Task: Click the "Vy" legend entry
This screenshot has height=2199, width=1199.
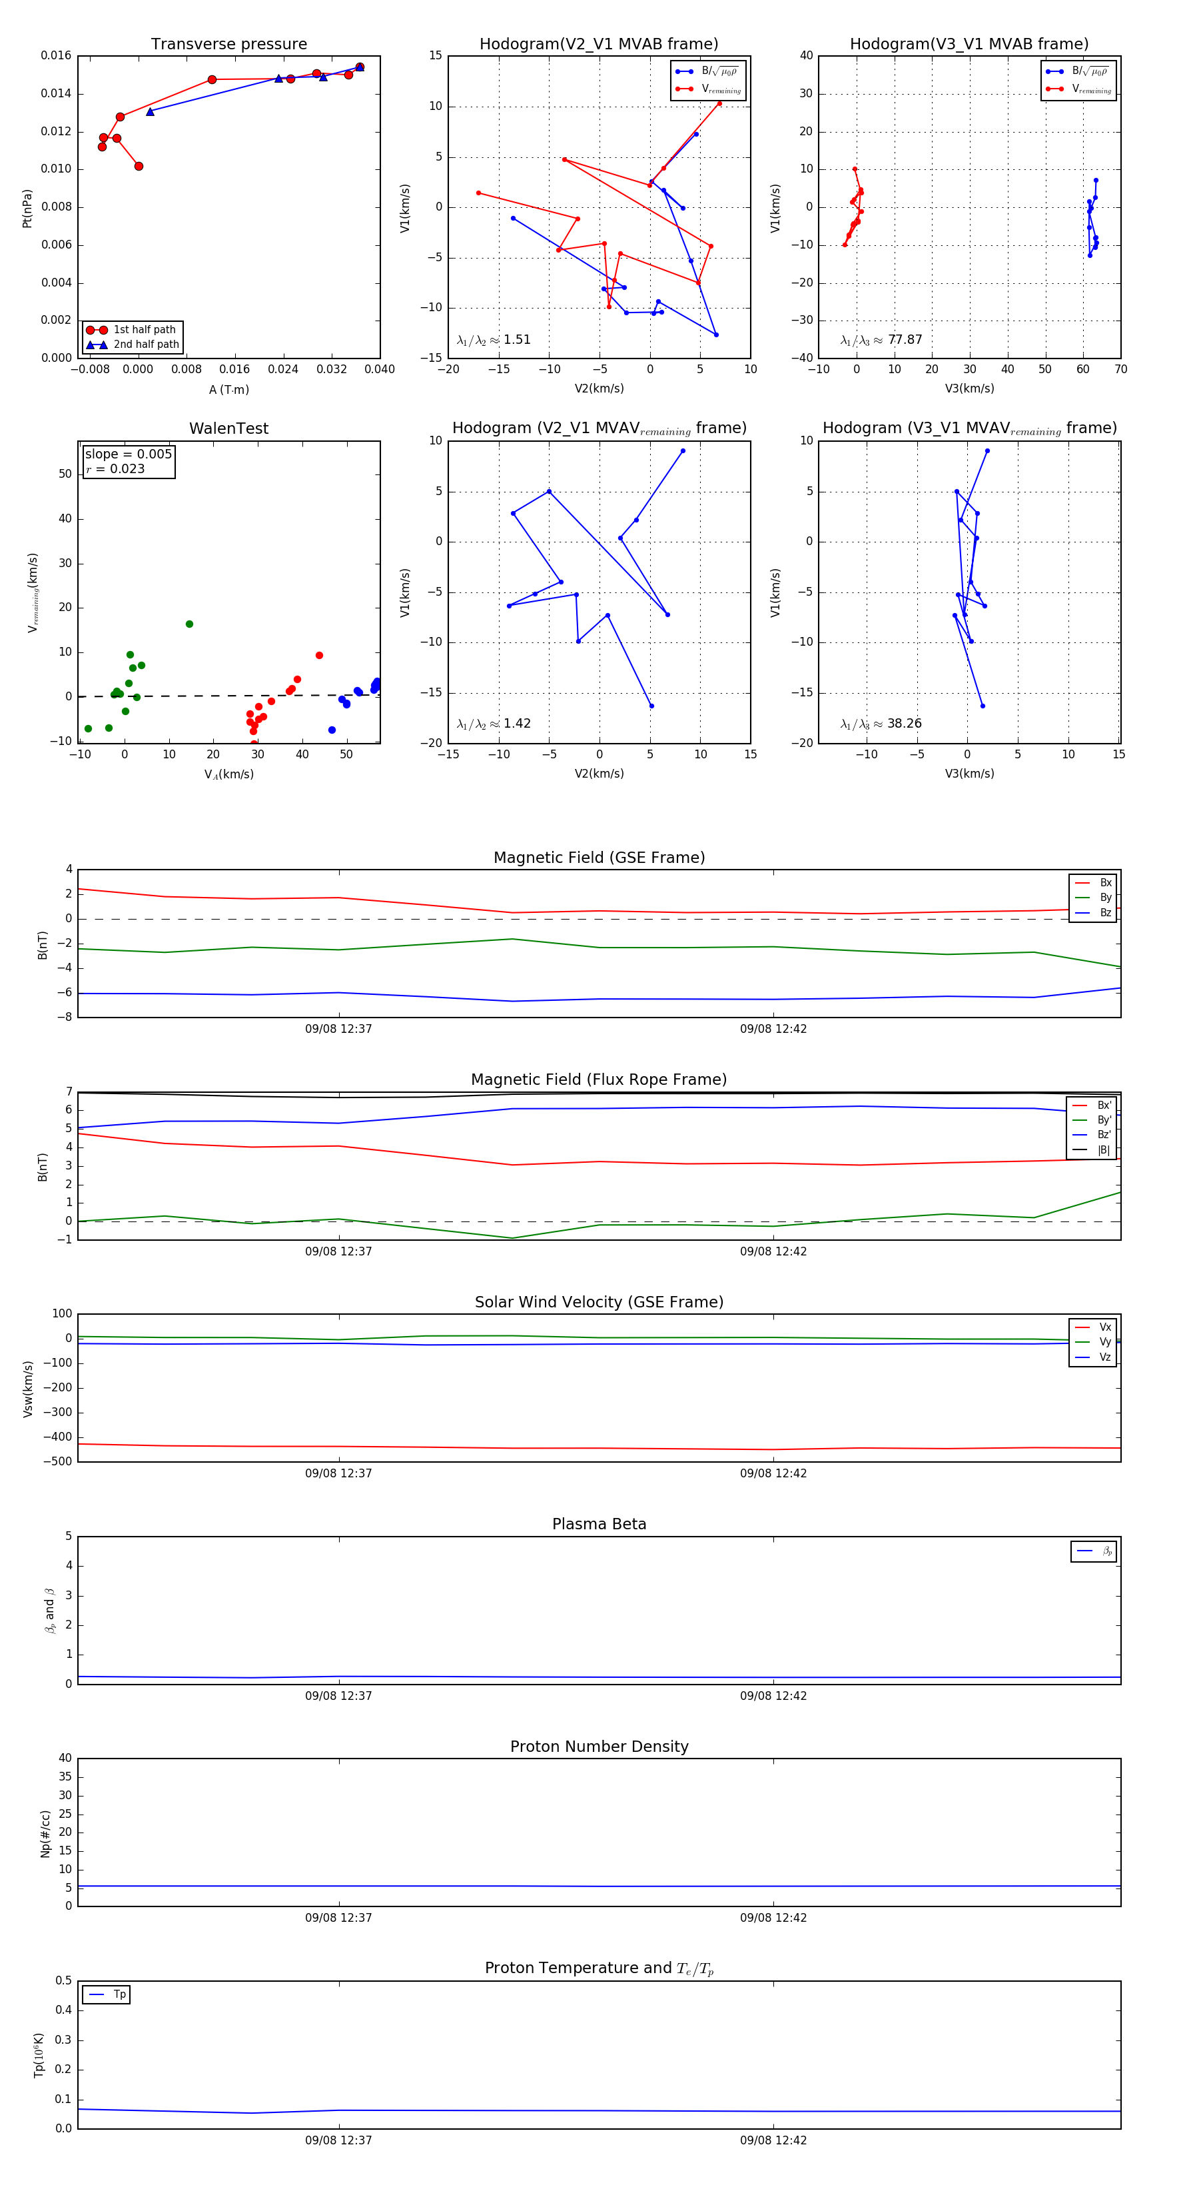Action: tap(1093, 1342)
